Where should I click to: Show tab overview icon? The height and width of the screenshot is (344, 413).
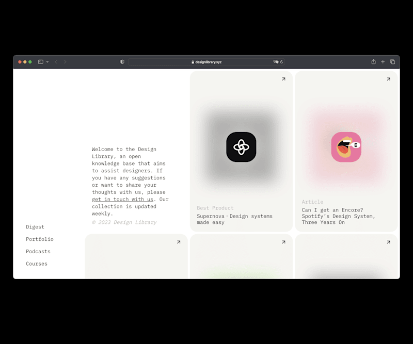(392, 62)
